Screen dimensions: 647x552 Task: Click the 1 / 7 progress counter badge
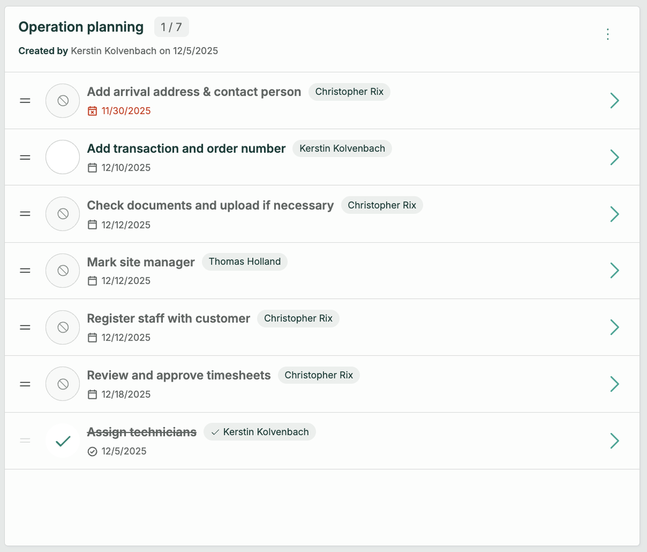point(171,27)
